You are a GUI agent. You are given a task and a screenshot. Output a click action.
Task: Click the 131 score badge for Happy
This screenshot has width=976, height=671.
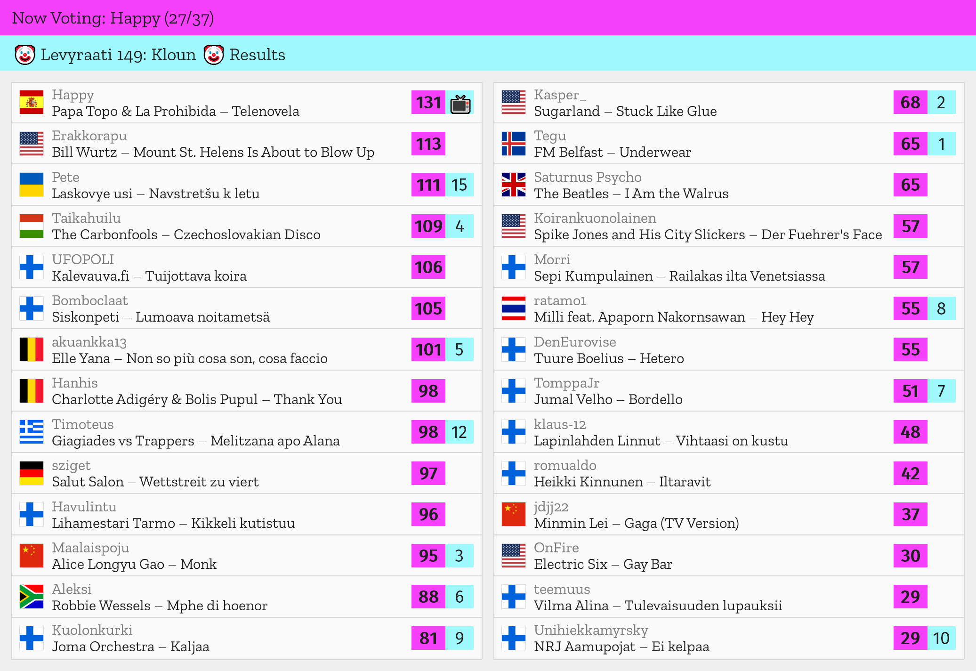tap(428, 103)
